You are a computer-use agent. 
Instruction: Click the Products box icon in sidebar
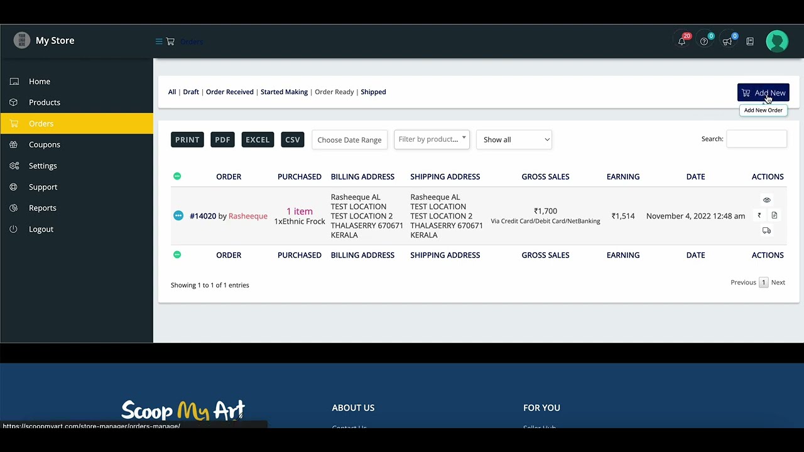tap(14, 102)
